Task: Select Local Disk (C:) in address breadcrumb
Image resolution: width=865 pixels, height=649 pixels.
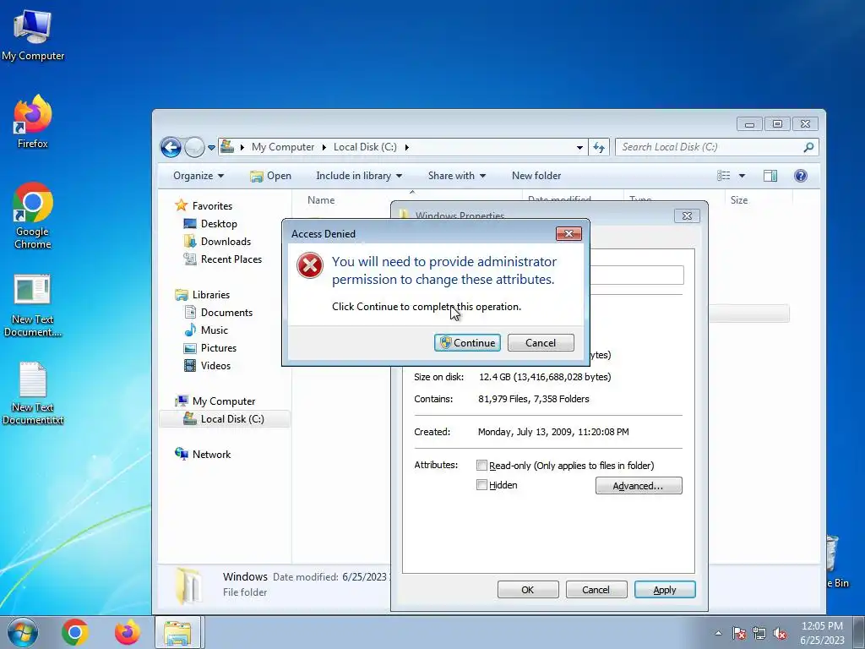Action: 365,147
